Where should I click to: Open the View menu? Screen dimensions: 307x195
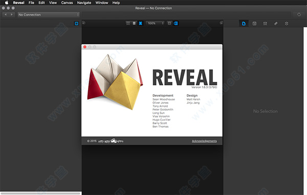53,3
